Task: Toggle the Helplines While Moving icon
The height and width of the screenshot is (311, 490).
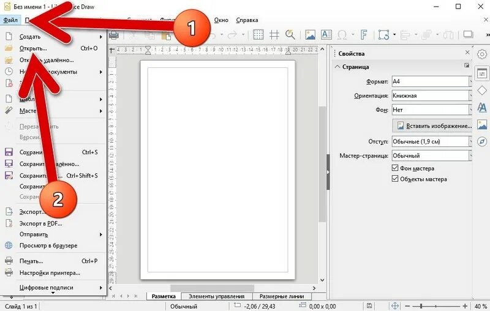Action: click(274, 35)
